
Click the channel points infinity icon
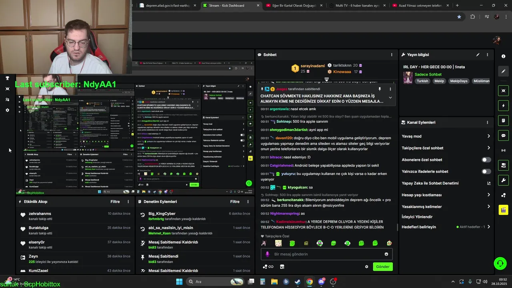[x=268, y=267]
